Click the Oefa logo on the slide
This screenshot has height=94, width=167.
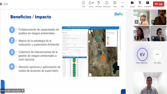pos(119,14)
